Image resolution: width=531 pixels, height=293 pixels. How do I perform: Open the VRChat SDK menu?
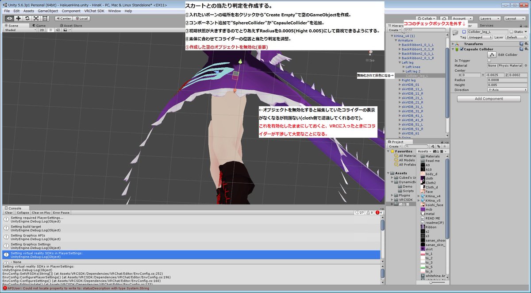click(94, 11)
